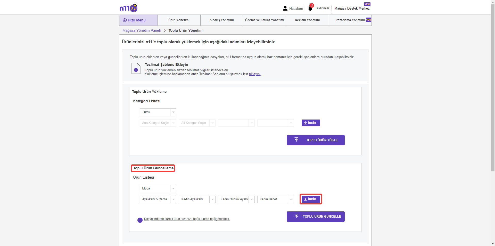Click Toplu Ürün Güncelleme heading
Image resolution: width=495 pixels, height=246 pixels.
pyautogui.click(x=153, y=168)
